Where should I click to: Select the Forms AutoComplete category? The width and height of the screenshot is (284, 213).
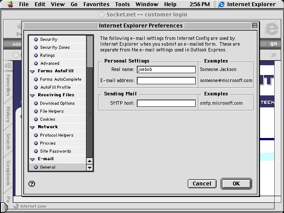click(57, 79)
